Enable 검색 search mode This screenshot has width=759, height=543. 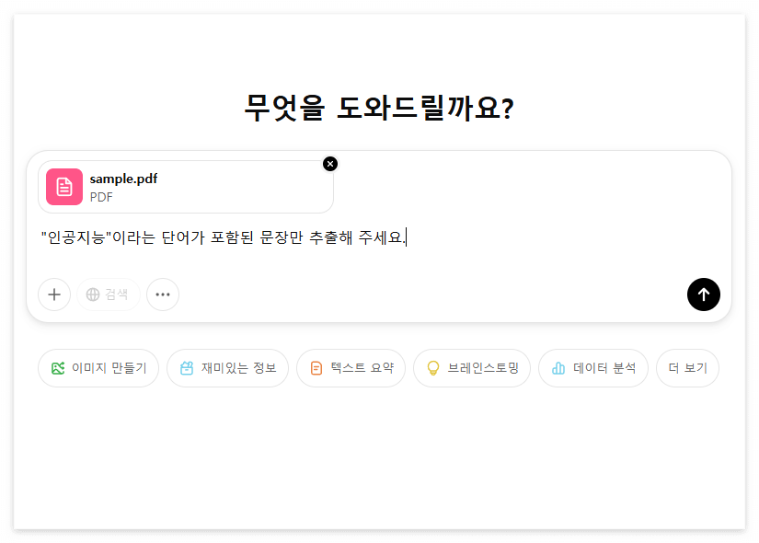pyautogui.click(x=108, y=295)
